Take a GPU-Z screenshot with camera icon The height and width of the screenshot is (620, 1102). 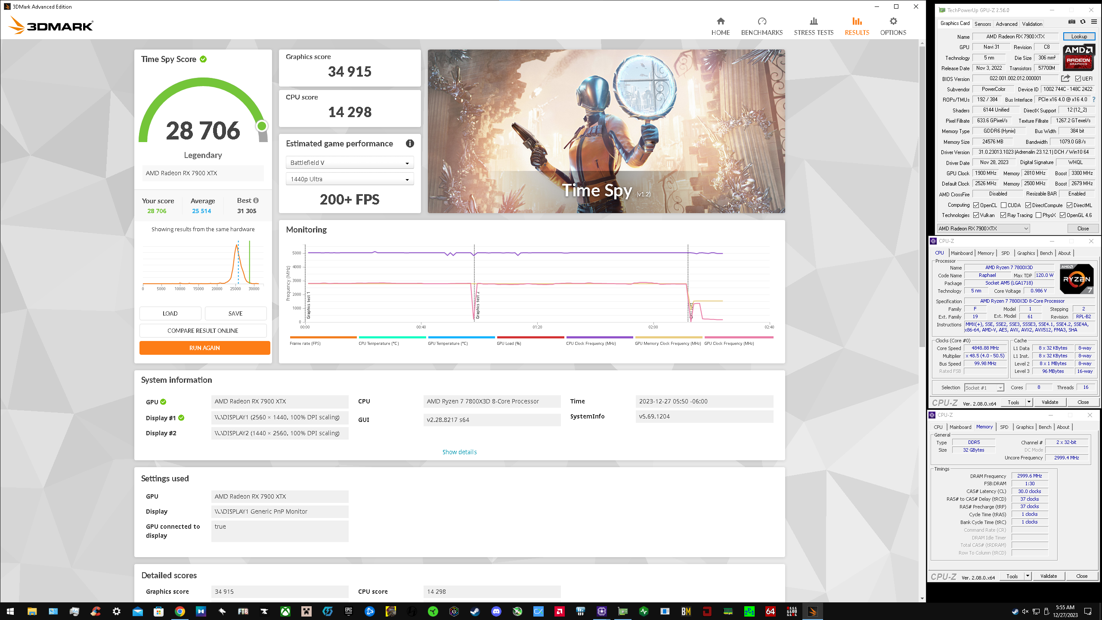click(x=1072, y=22)
